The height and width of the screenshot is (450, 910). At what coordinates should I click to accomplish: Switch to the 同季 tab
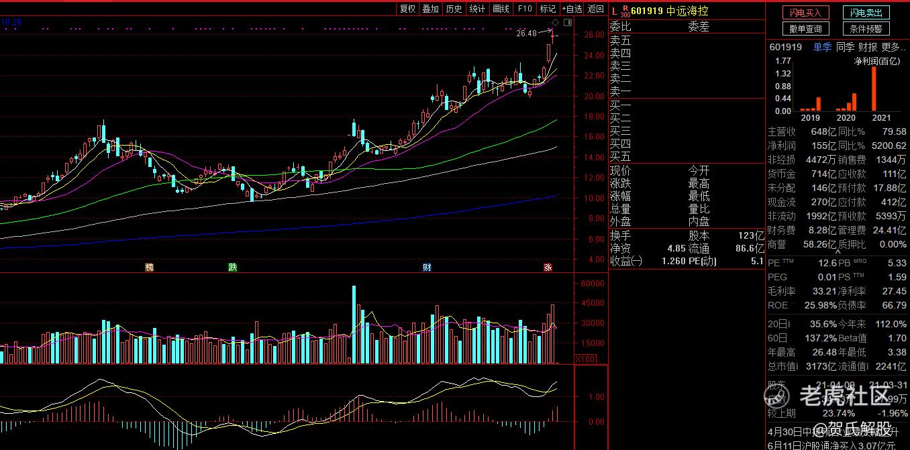click(845, 47)
